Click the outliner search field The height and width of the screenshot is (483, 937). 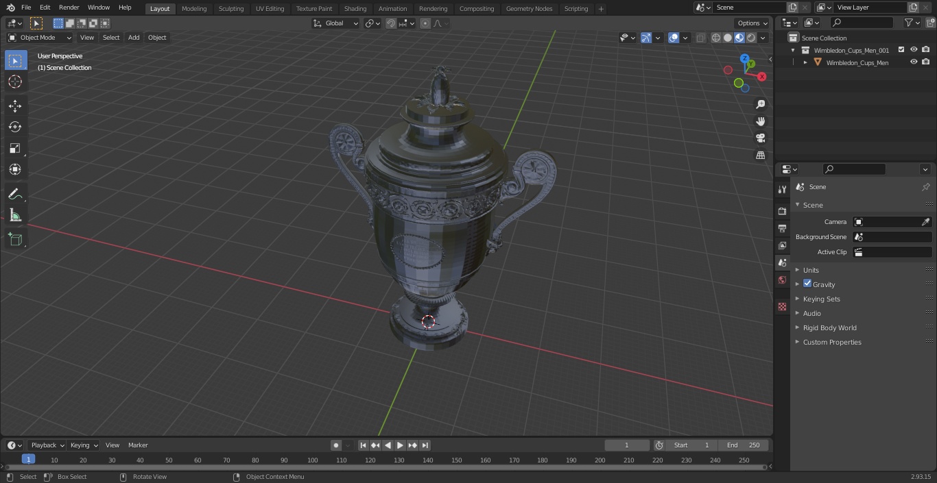pos(862,23)
